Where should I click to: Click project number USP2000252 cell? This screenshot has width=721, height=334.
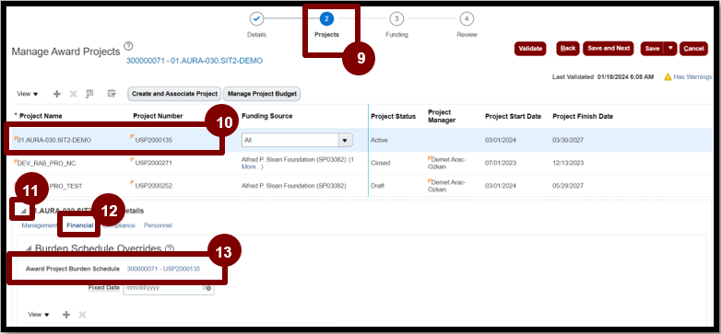coord(154,186)
